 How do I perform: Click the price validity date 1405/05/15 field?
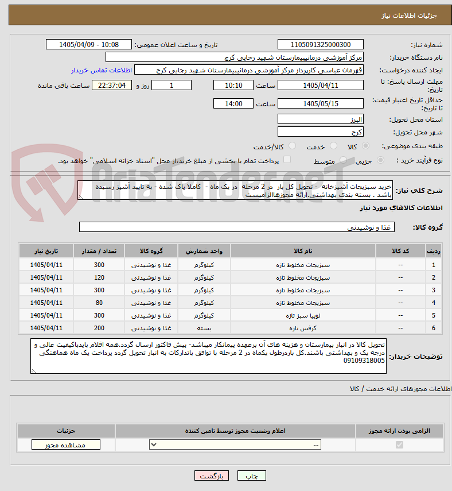click(x=321, y=103)
